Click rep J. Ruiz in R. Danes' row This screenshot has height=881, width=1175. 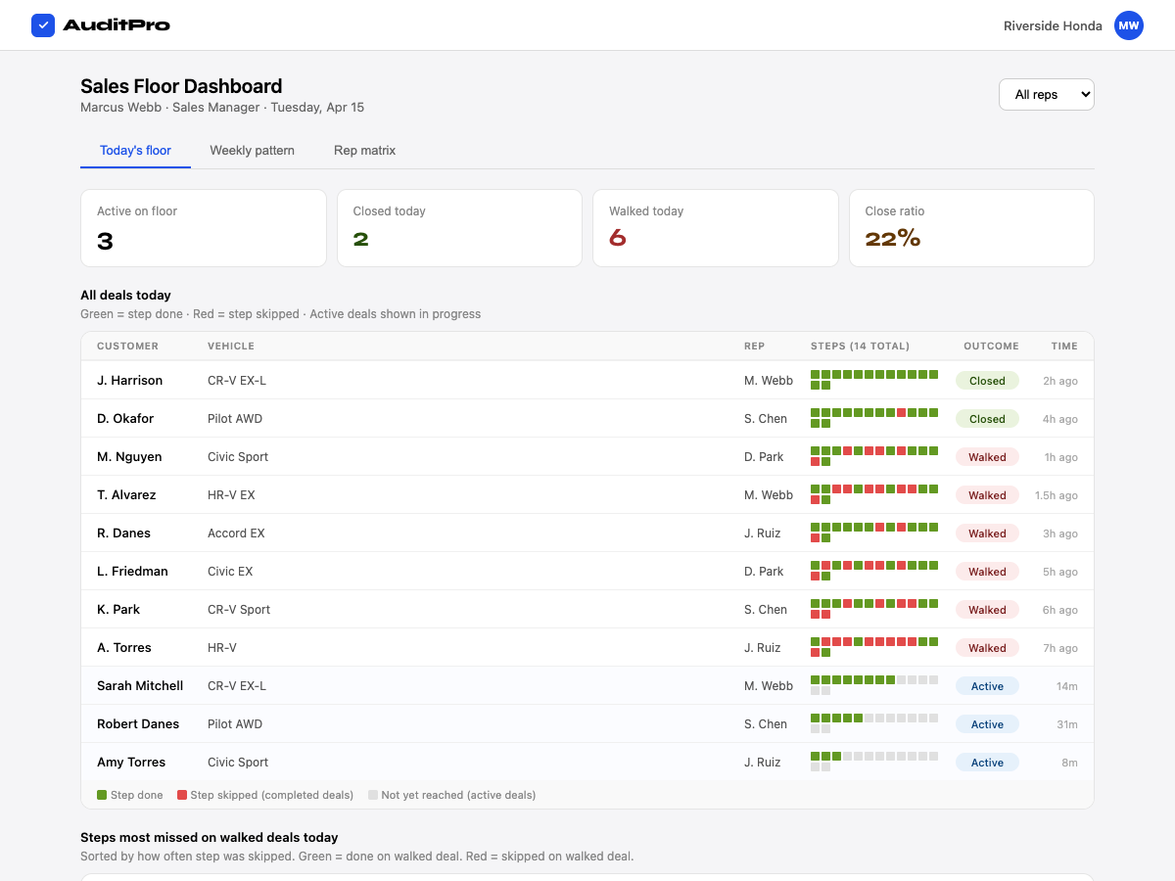[x=763, y=533]
